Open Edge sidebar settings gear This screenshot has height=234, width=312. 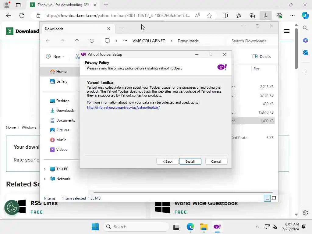coord(305,213)
